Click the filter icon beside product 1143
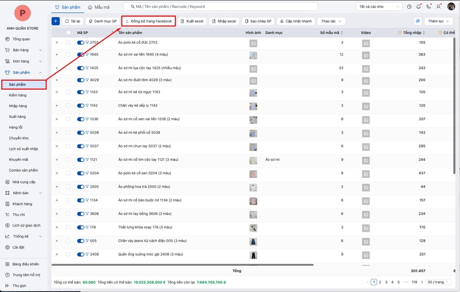The image size is (460, 292). [87, 92]
